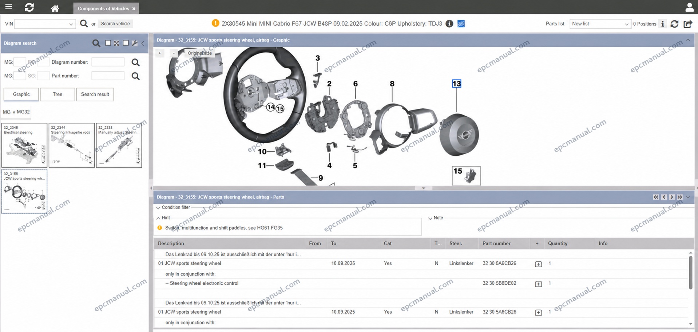The image size is (698, 332).
Task: Open the 32_2345 Electrical steering thumbnail
Action: pyautogui.click(x=24, y=145)
